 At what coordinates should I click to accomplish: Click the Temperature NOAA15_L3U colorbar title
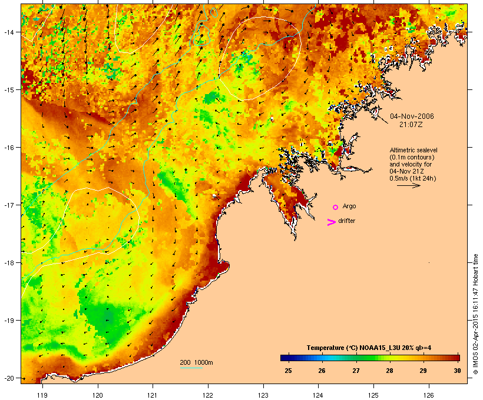click(x=369, y=348)
